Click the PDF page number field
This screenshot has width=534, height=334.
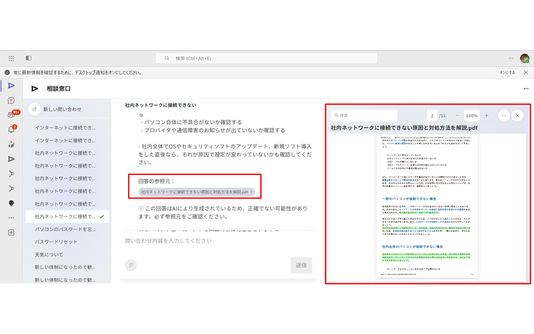click(432, 116)
